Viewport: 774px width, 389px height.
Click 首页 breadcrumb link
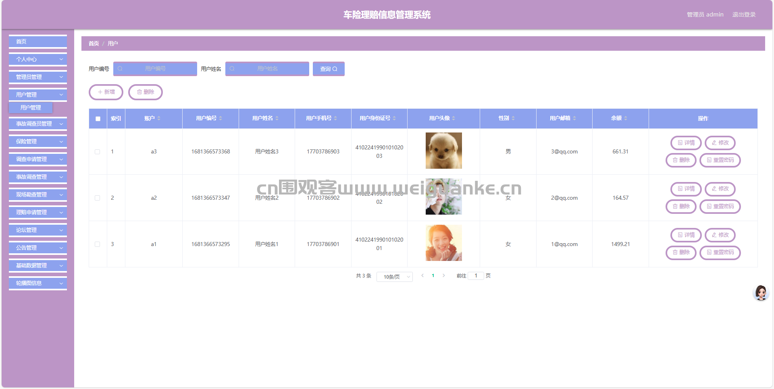(94, 43)
